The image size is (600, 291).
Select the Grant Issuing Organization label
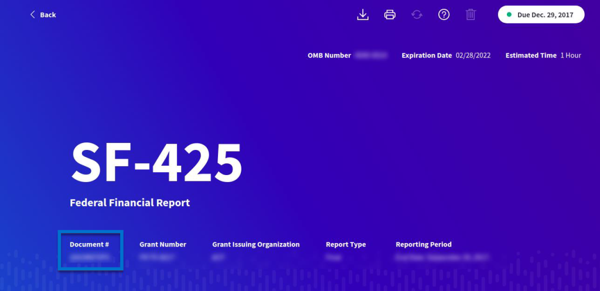[255, 245]
